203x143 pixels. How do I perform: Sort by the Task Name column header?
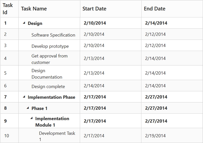coord(34,9)
